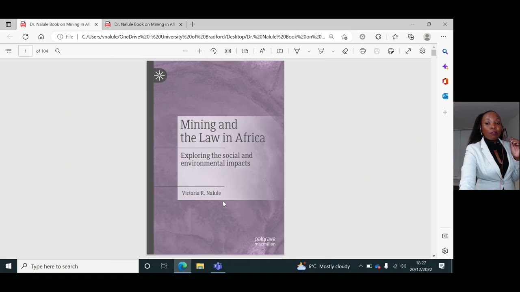520x292 pixels.
Task: Open the tab actions menu icon
Action: (x=8, y=24)
